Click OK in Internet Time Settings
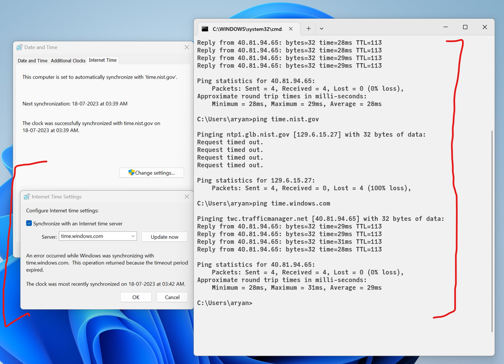 (136, 298)
